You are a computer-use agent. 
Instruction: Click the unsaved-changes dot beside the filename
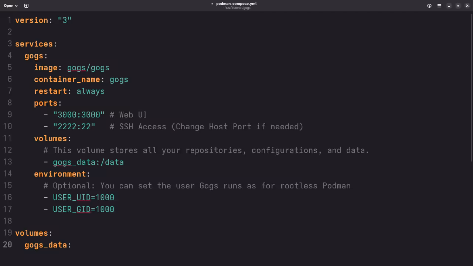(x=212, y=4)
